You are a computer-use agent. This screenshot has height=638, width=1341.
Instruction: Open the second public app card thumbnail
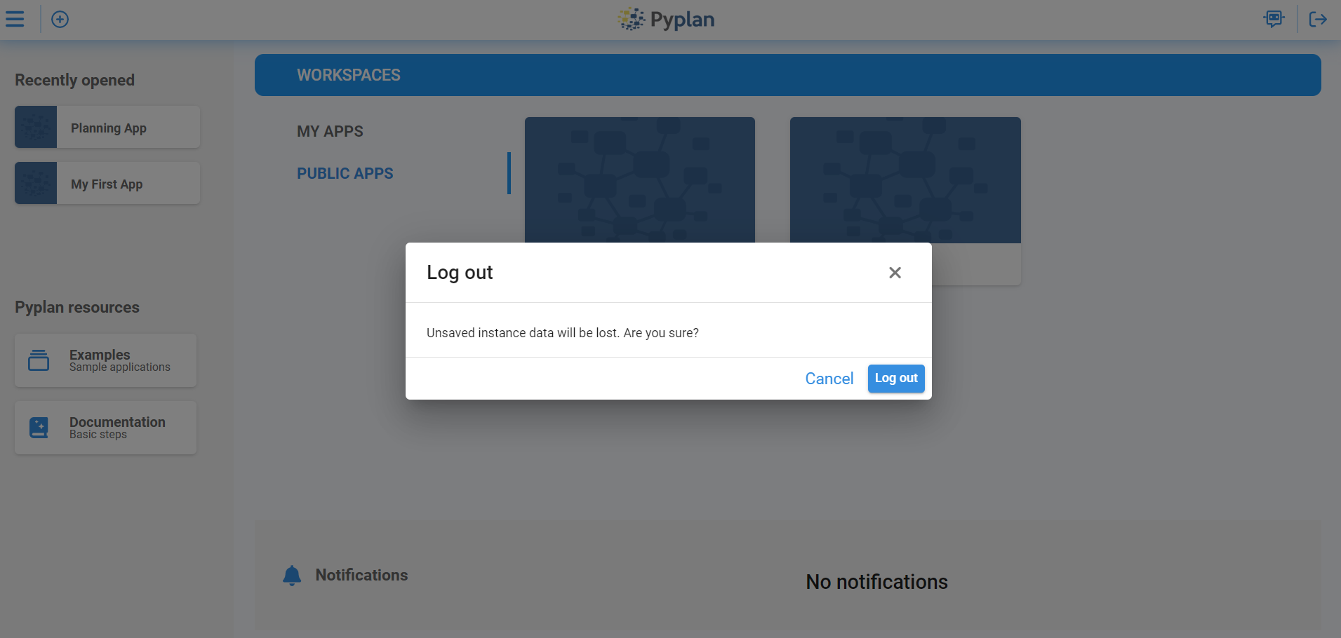905,179
